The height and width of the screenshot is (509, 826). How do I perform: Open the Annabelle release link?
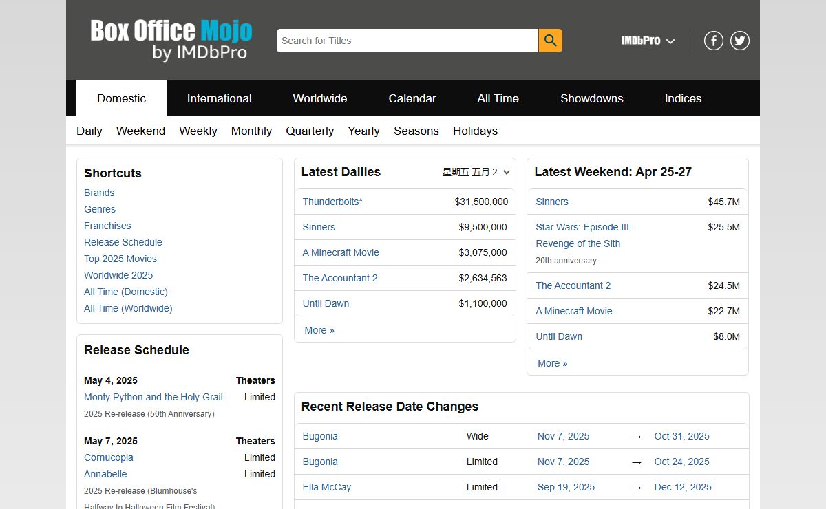[105, 474]
